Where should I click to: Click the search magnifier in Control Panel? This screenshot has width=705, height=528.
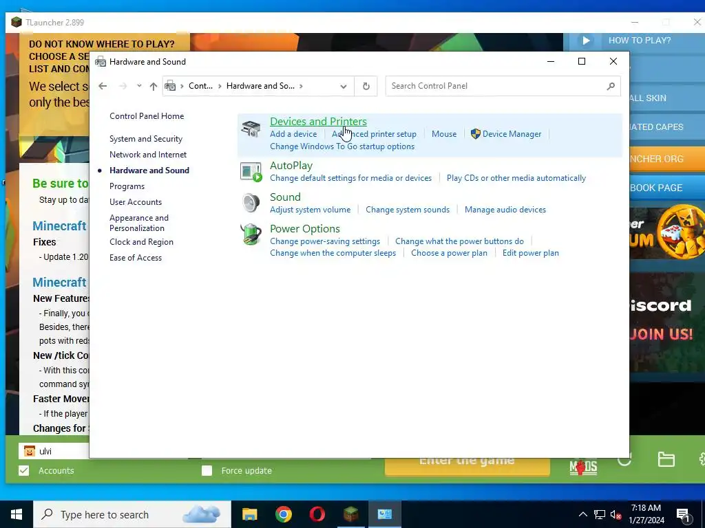[x=610, y=86]
